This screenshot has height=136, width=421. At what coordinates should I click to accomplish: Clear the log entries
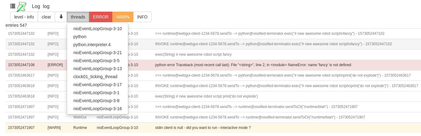pos(46,17)
